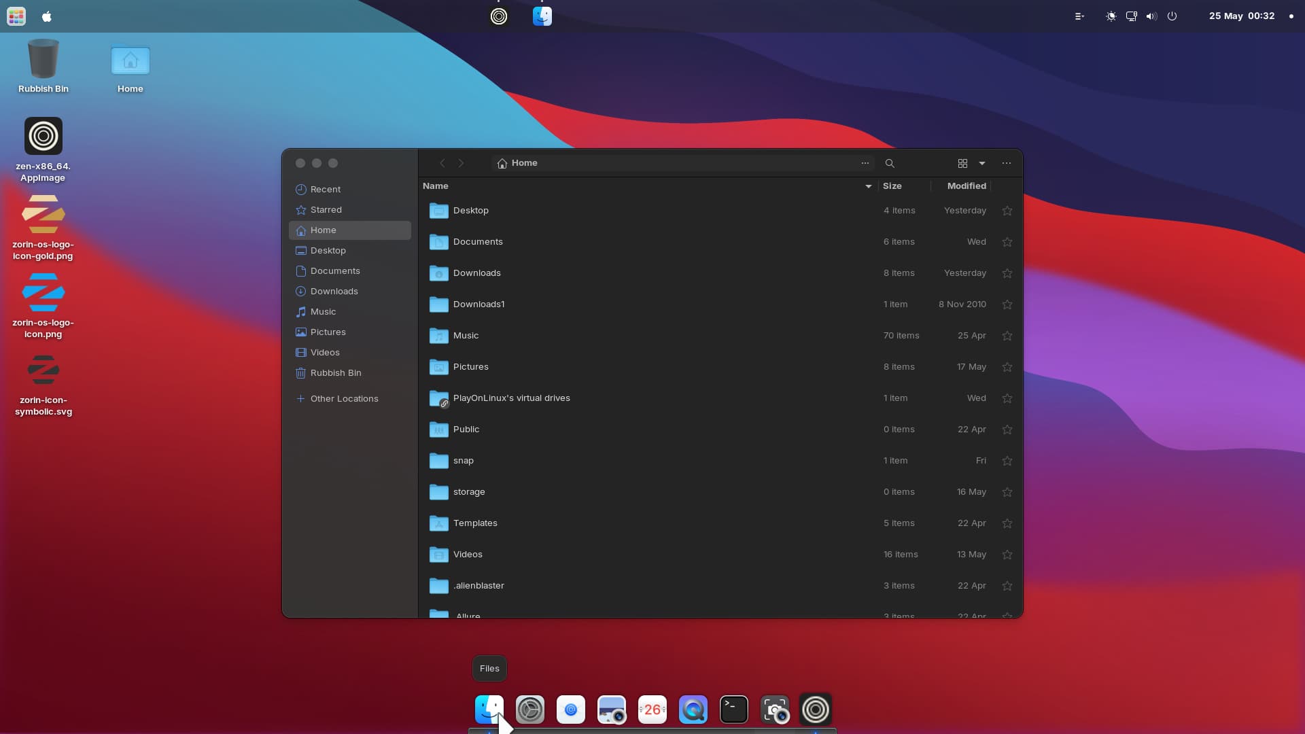Image resolution: width=1305 pixels, height=734 pixels.
Task: Select zen-x86_64.AppImage on the desktop
Action: [43, 150]
